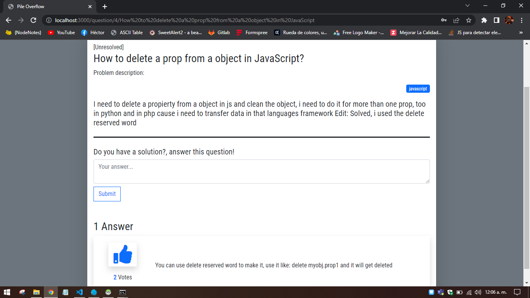Open the SweetAlert2 bookmark

pos(177,33)
